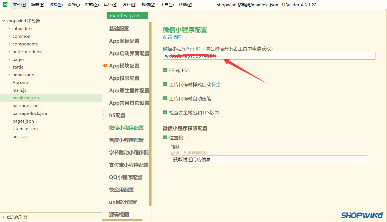Image resolution: width=387 pixels, height=222 pixels.
Task: Expand the 已关闭项目 section
Action: [3, 217]
